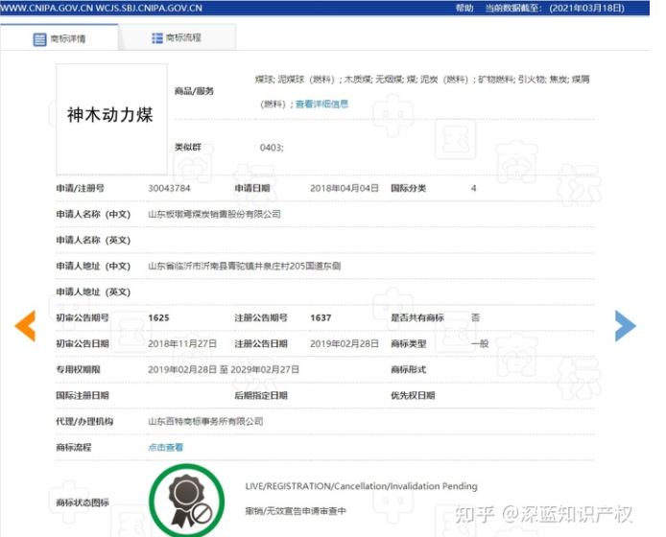Click the applicant address in 山东省临沂市
Image resolution: width=666 pixels, height=537 pixels.
(x=244, y=266)
